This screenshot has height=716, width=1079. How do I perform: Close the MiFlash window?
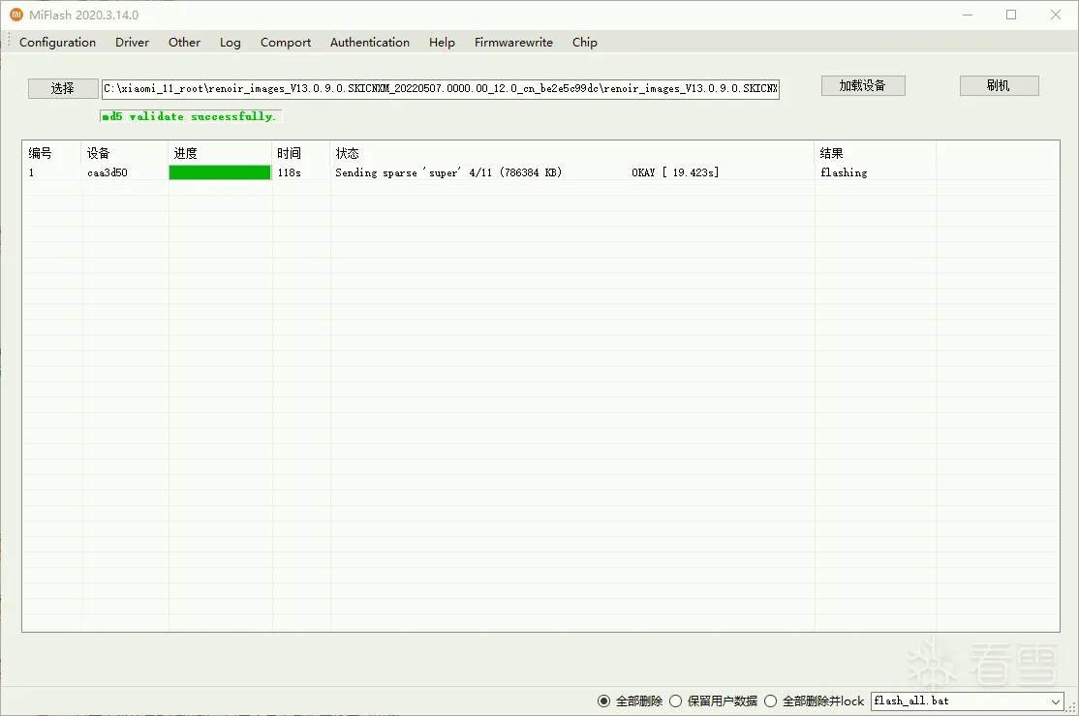tap(1056, 15)
